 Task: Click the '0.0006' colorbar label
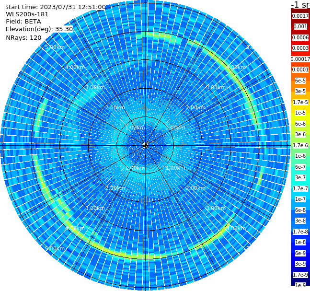(300, 37)
